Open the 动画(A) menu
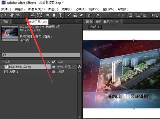This screenshot has height=119, width=160. coord(80,9)
